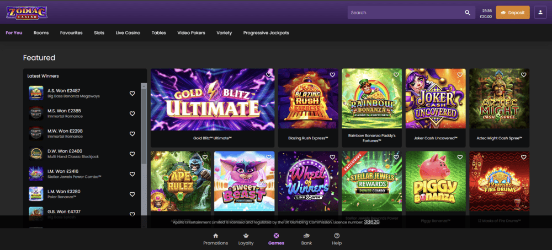Open Help from the bottom bar
The image size is (552, 250).
pos(337,239)
